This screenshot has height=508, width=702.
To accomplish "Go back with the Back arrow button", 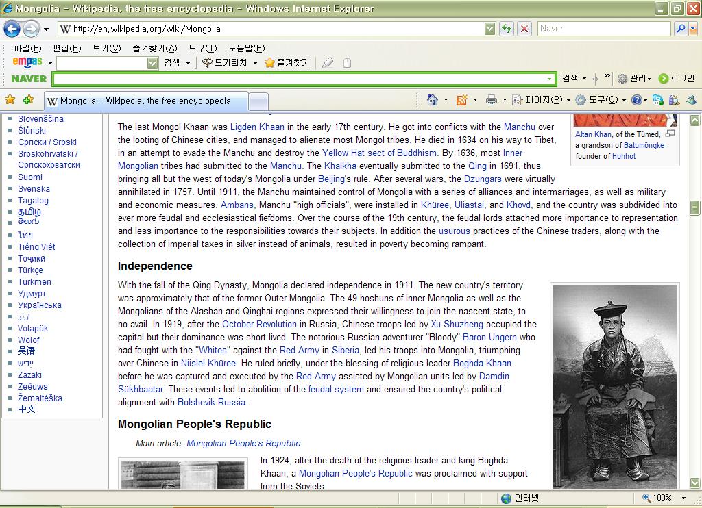I will [x=12, y=29].
